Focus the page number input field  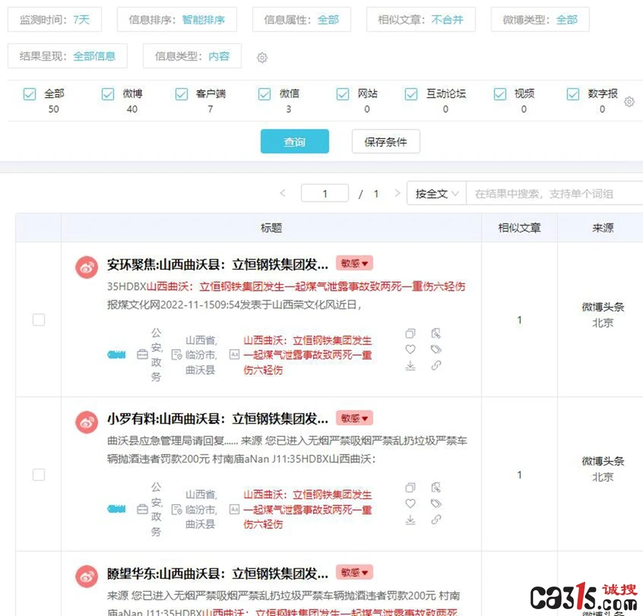click(325, 193)
